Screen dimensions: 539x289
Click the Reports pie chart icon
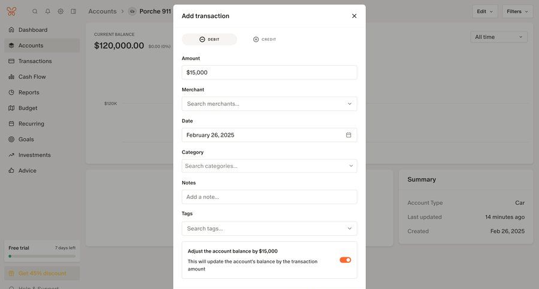[11, 92]
